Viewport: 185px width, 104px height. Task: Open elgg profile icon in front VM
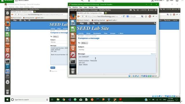[88, 23]
